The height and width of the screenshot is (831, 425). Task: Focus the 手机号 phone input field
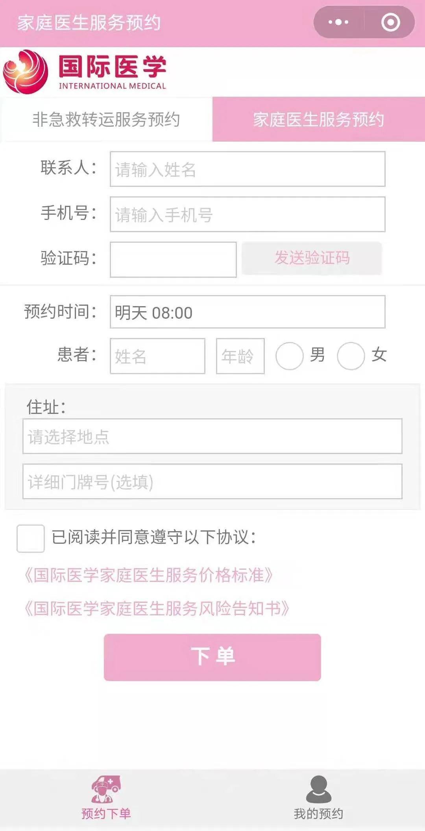pos(247,214)
